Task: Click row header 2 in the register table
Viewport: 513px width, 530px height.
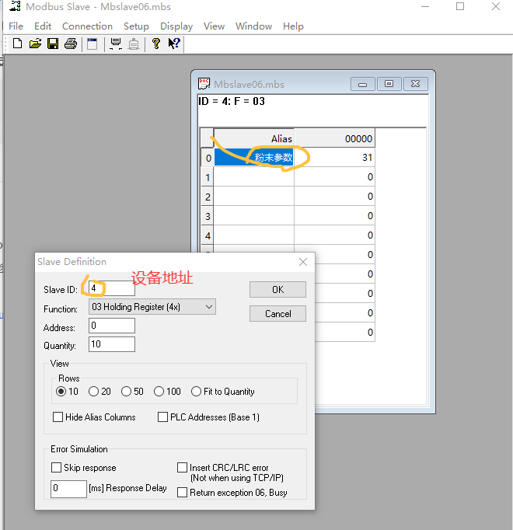Action: click(208, 197)
